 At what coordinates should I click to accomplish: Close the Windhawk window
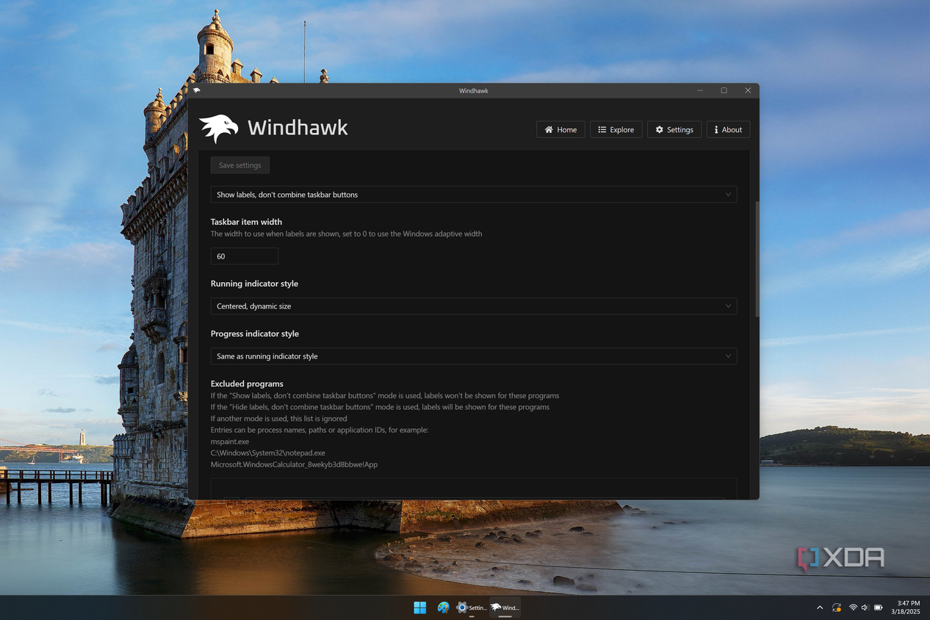748,90
